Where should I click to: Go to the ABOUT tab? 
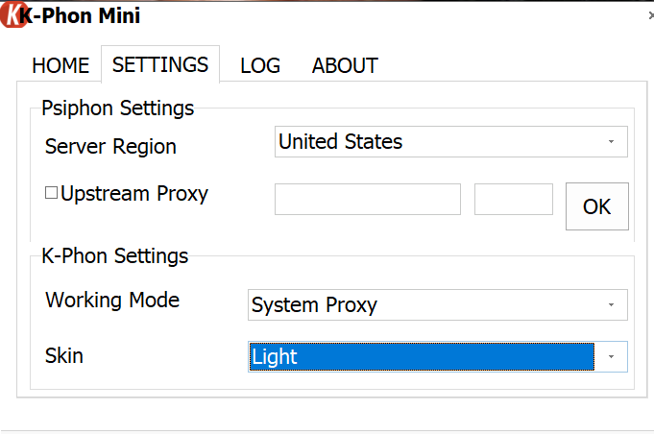coord(345,66)
